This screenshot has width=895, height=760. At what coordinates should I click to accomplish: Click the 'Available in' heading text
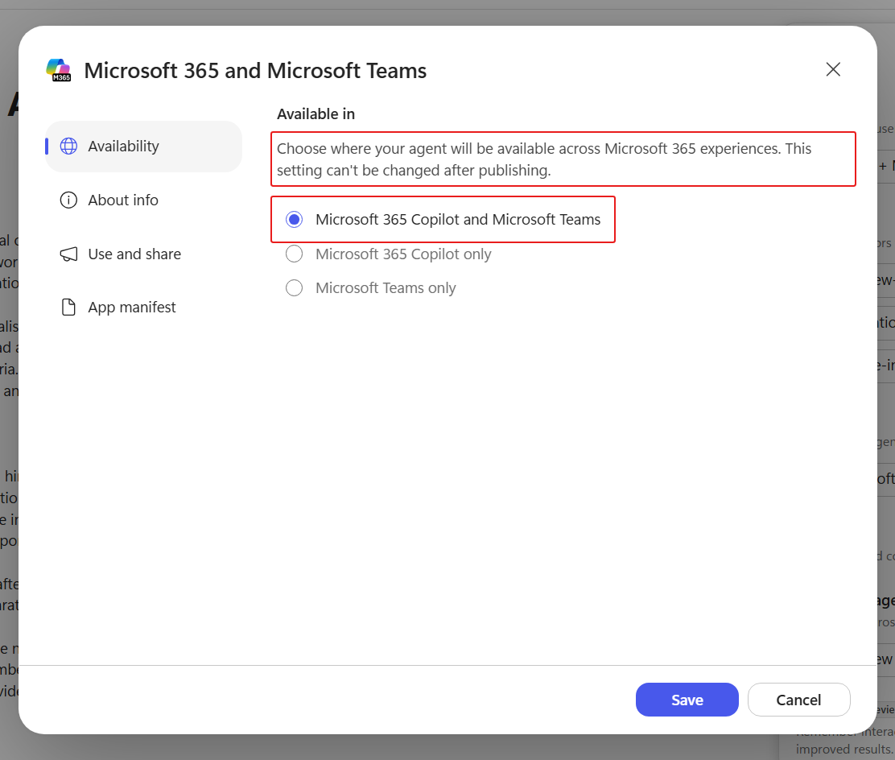click(316, 114)
